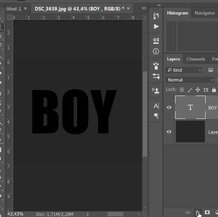Click the ruler origin corner box
218x217 pixels.
click(9, 17)
